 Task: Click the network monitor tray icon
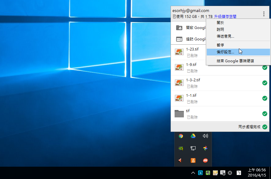point(193,148)
